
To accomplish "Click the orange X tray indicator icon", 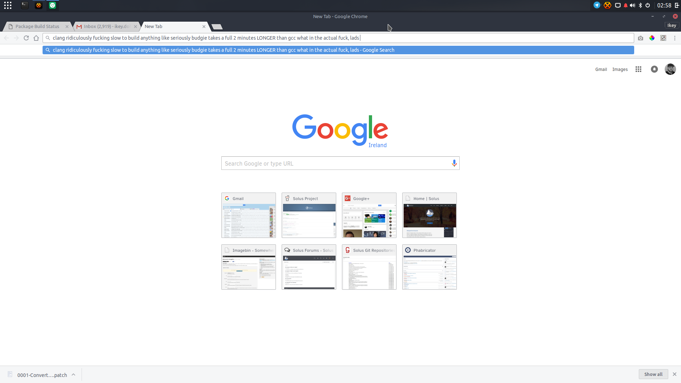I will pos(608,5).
